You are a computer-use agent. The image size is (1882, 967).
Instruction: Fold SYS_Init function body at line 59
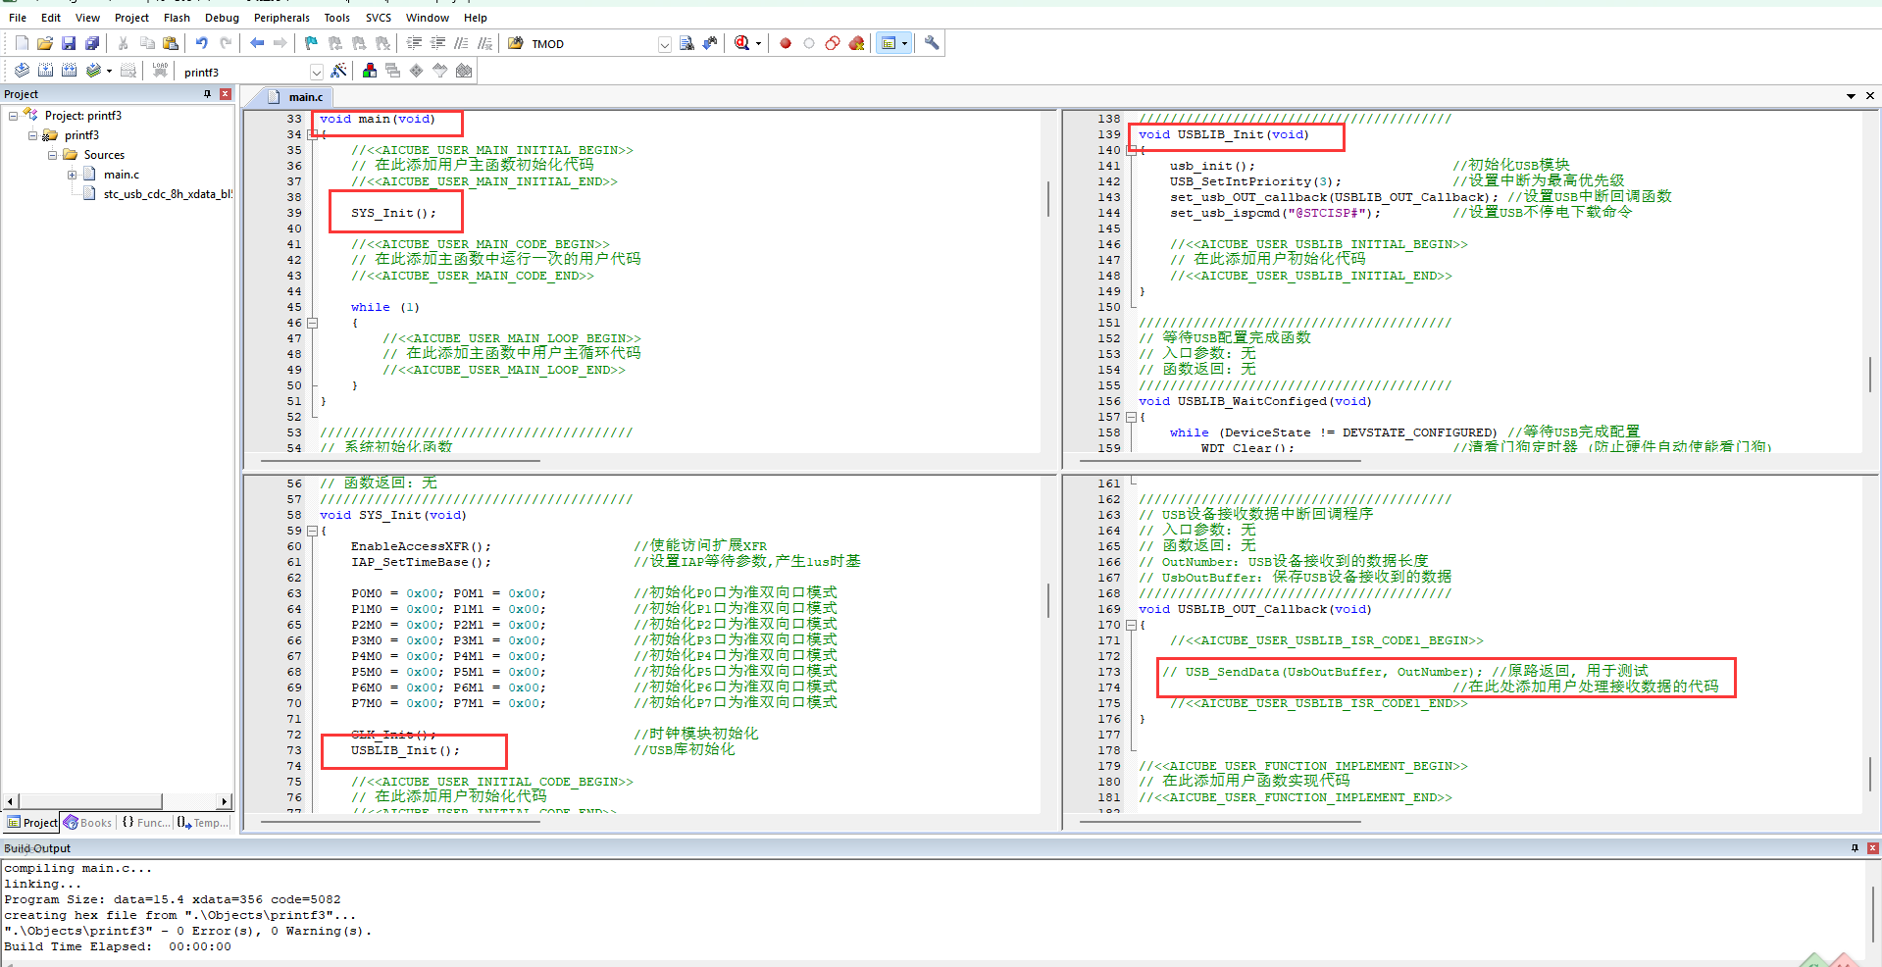click(313, 531)
